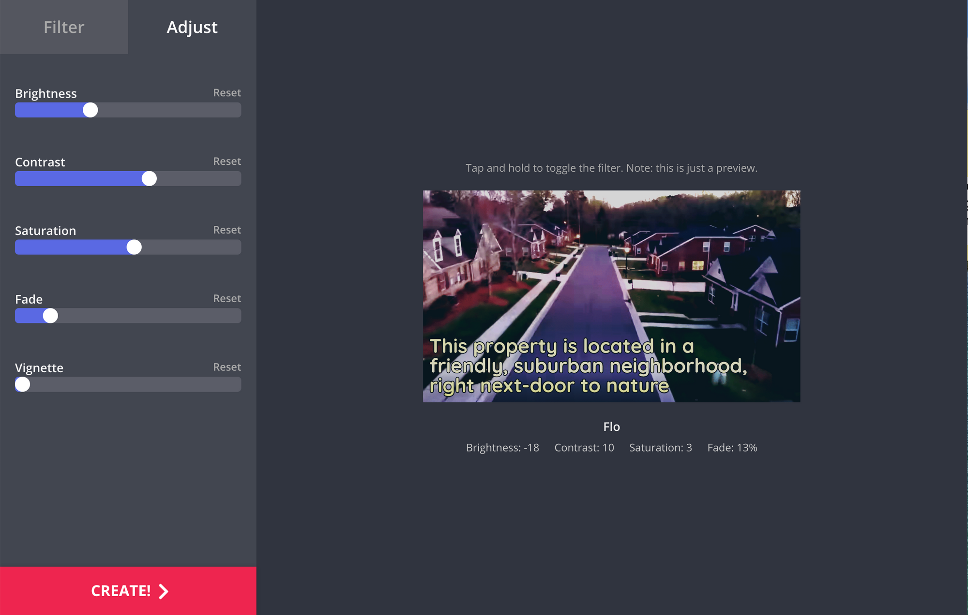
Task: Click the Flo filter name label
Action: (x=611, y=427)
